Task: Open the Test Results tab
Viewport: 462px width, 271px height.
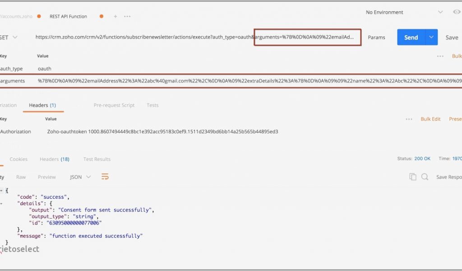Action: tap(97, 159)
